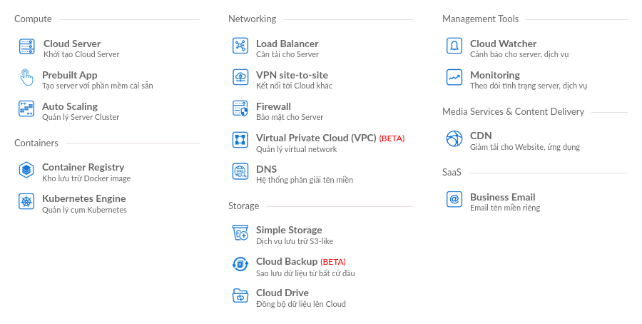Open the Cloud Drive folder icon

(240, 295)
